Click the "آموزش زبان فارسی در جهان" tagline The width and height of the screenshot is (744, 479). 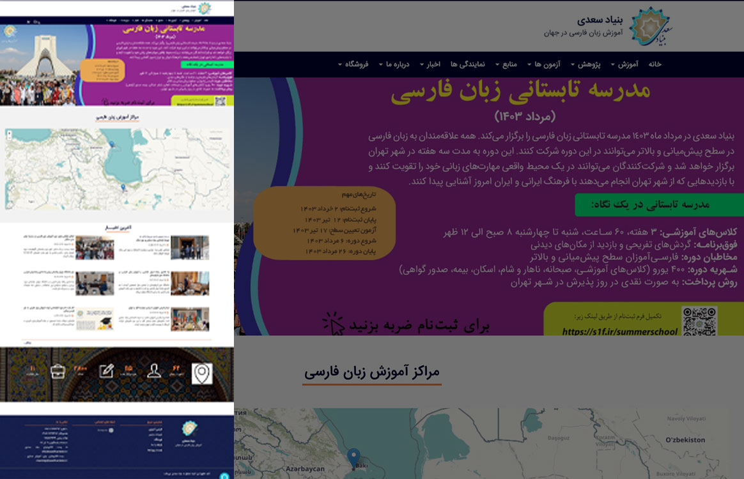[x=583, y=33]
